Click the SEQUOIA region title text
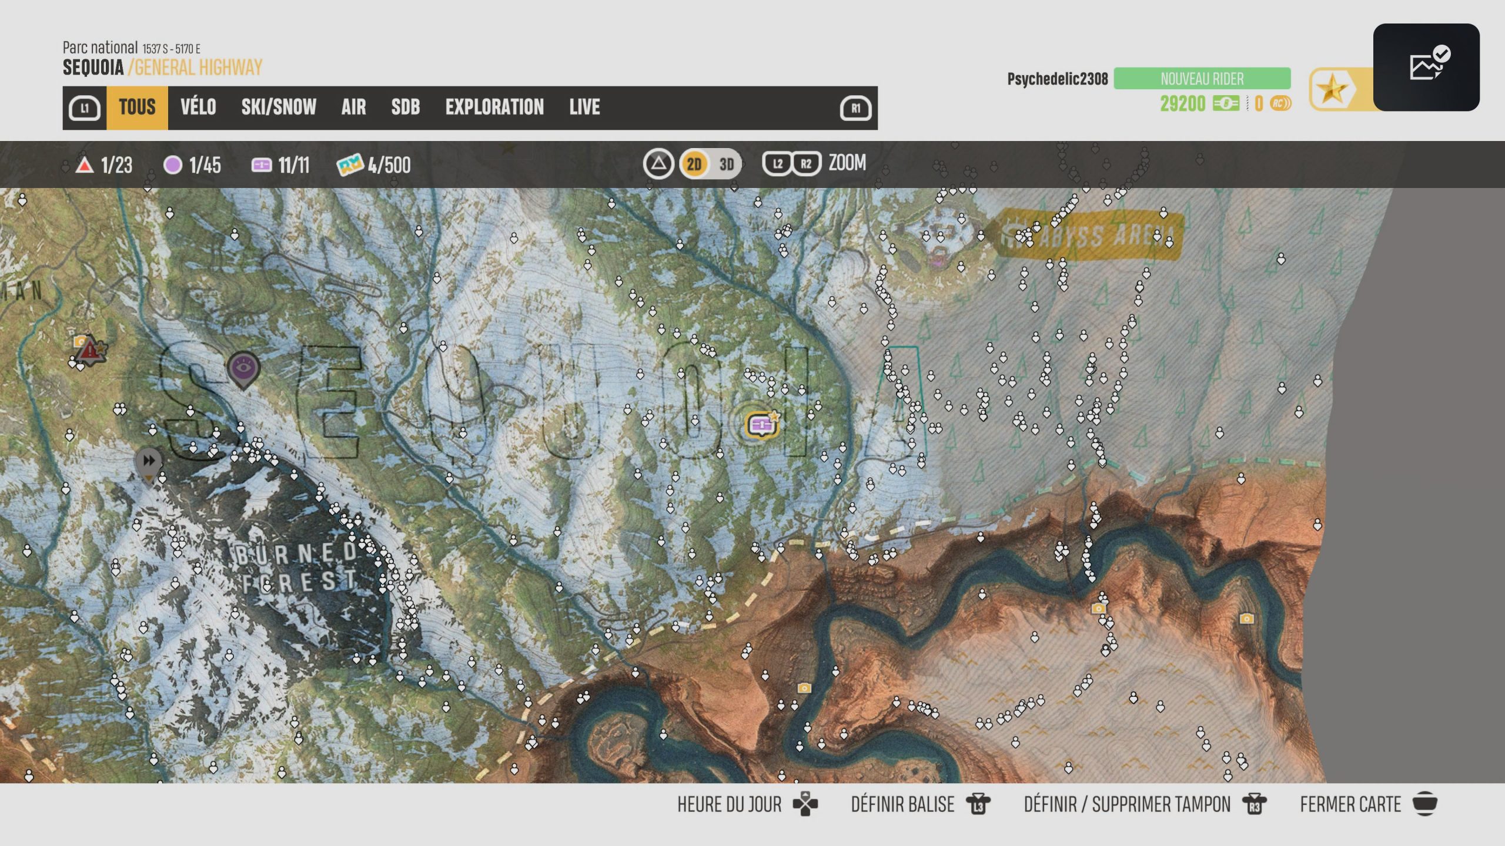This screenshot has height=846, width=1505. coord(93,68)
